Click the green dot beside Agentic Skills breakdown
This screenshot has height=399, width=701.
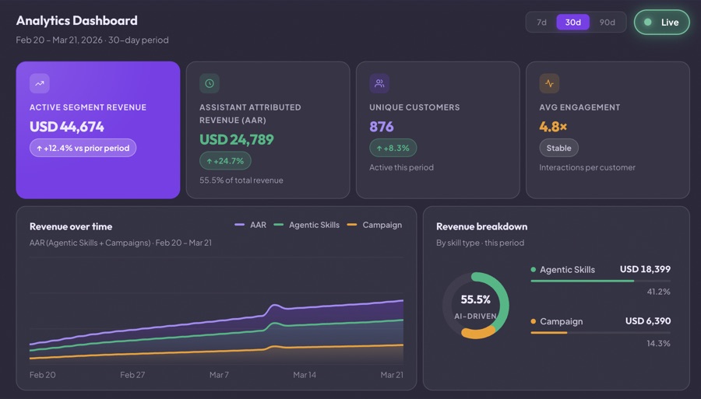534,270
